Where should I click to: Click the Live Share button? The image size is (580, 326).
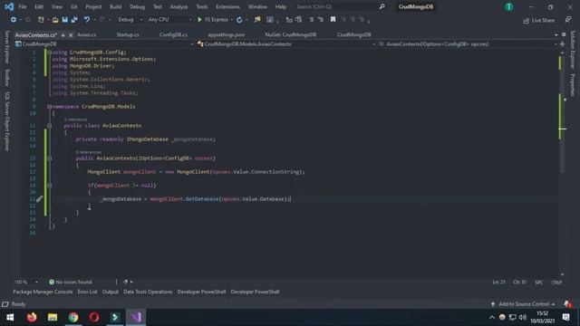click(538, 20)
